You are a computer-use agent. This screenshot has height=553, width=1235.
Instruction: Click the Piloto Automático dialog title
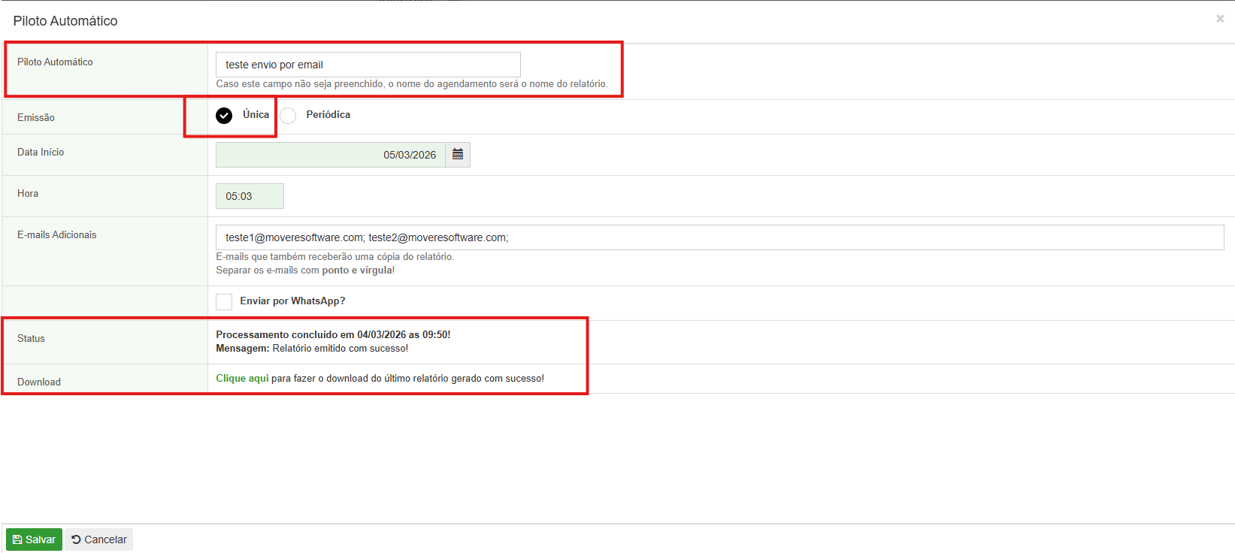click(65, 21)
